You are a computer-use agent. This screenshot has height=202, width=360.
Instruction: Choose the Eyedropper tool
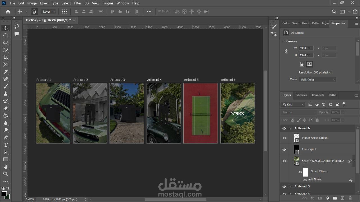[x=5, y=72]
